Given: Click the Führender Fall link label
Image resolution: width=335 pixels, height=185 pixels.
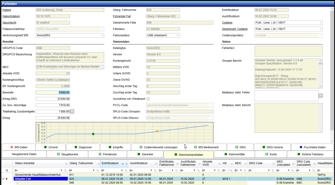Looking at the screenshot, I should (122, 16).
